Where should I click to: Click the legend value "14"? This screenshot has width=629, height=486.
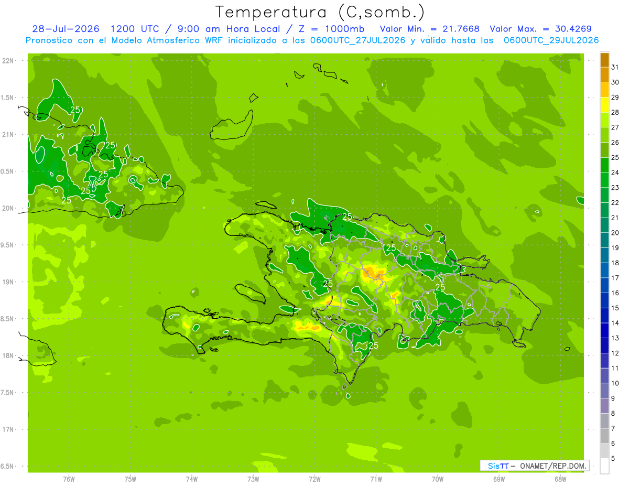click(x=615, y=323)
